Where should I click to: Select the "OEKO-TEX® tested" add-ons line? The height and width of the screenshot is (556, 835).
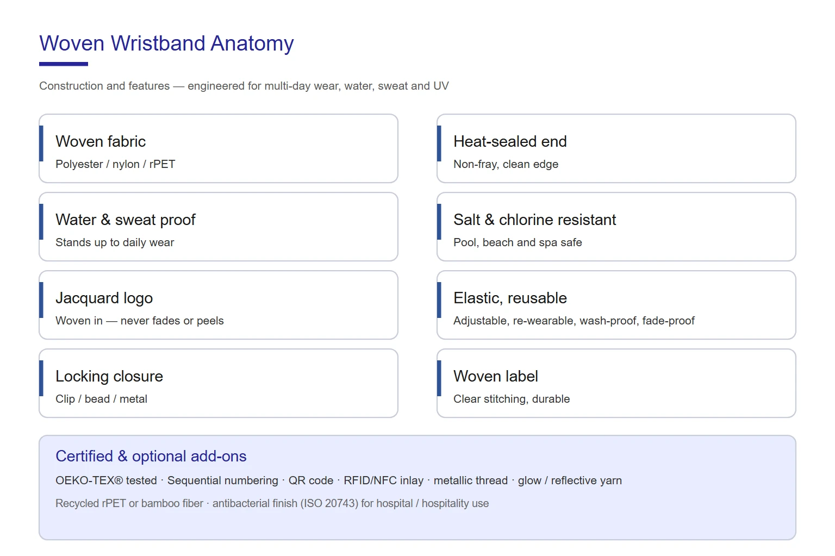pos(339,480)
